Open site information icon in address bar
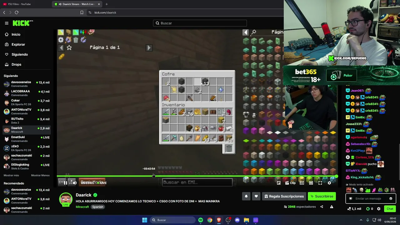 [90, 12]
